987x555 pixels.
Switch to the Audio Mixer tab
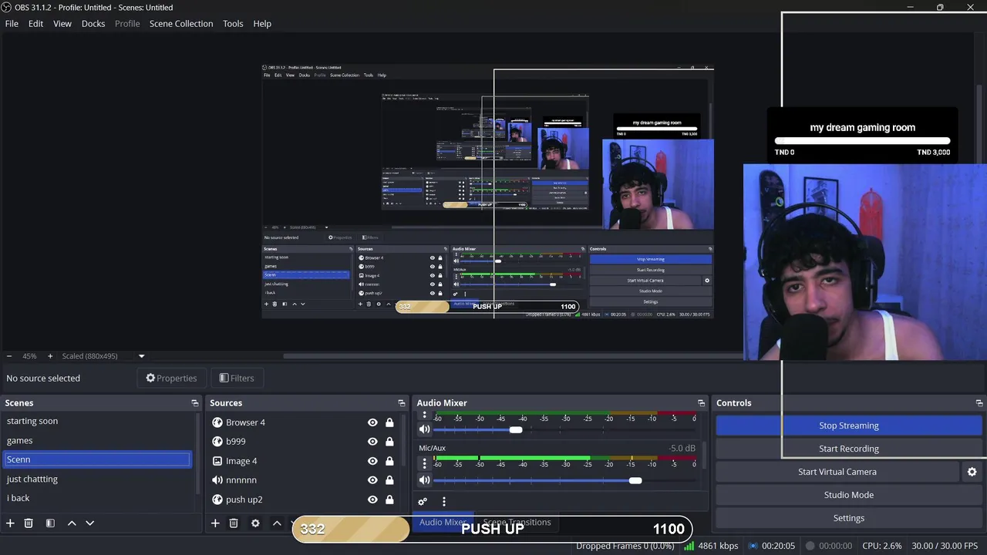coord(442,522)
